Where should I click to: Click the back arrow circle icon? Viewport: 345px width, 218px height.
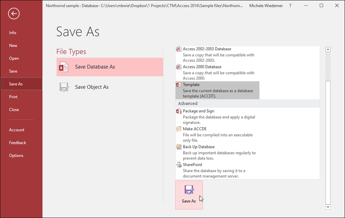coord(14,14)
